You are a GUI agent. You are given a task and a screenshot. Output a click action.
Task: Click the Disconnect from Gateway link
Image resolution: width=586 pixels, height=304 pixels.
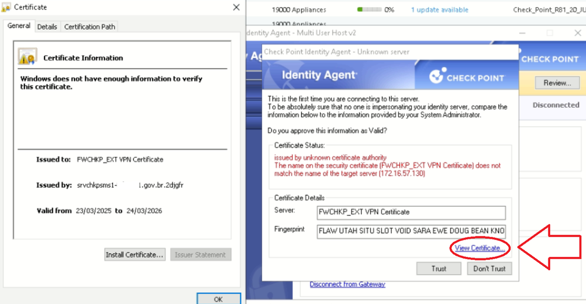pyautogui.click(x=347, y=284)
